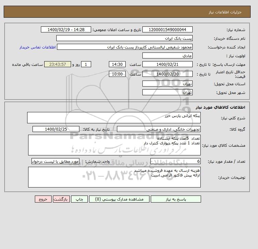258x249 pixels.
Task: Click the price validity date 1400/02/30
Action: (167, 74)
